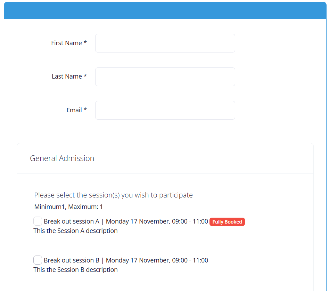The image size is (329, 291).
Task: Click the General Admission section heading
Action: (62, 158)
